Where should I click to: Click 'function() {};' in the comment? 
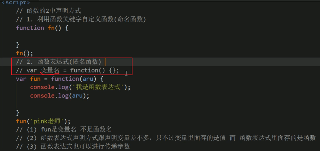coord(94,71)
